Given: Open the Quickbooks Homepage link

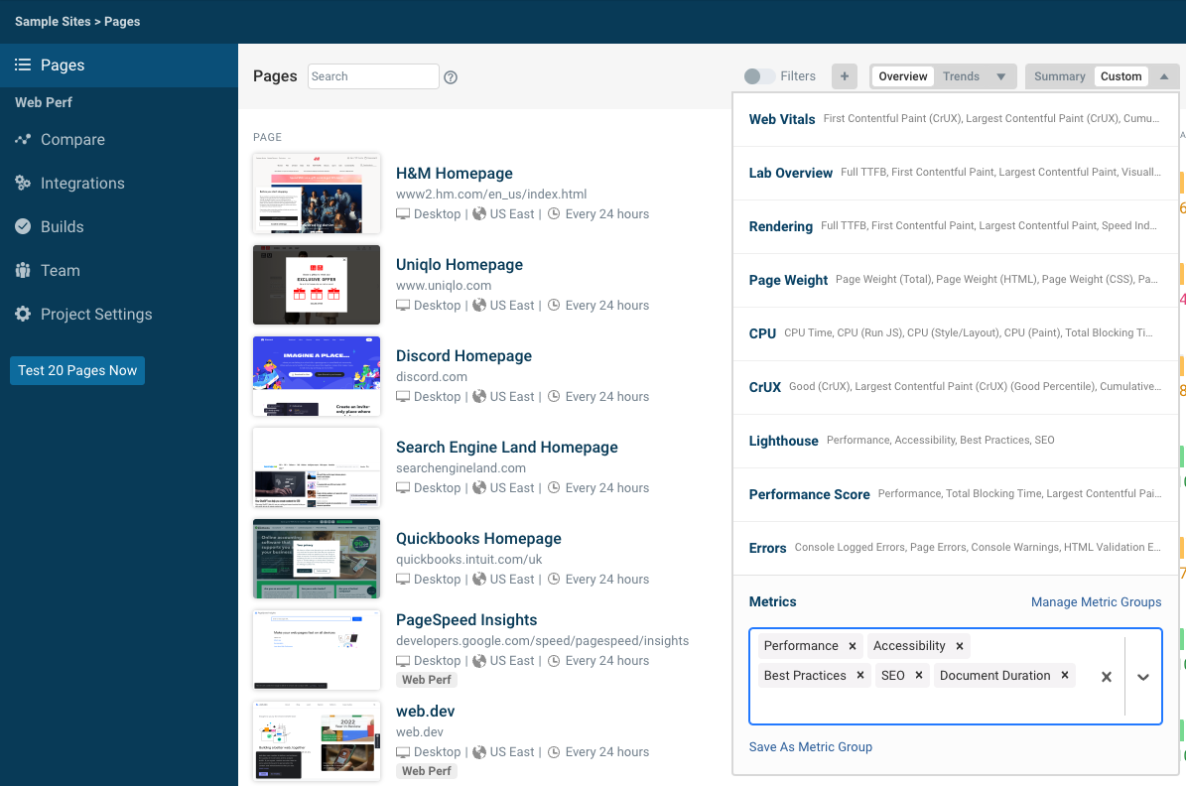Looking at the screenshot, I should (478, 539).
